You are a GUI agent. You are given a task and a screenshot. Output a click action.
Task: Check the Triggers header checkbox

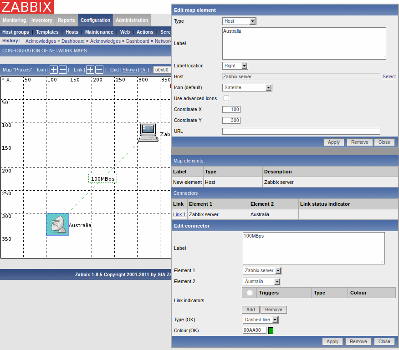(250, 293)
